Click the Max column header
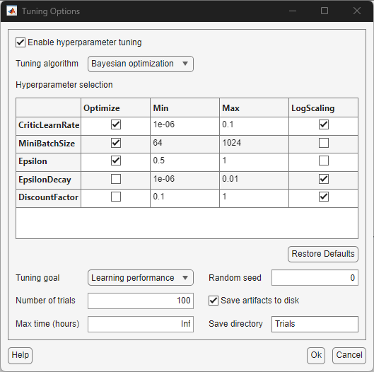This screenshot has height=372, width=374. click(x=254, y=107)
